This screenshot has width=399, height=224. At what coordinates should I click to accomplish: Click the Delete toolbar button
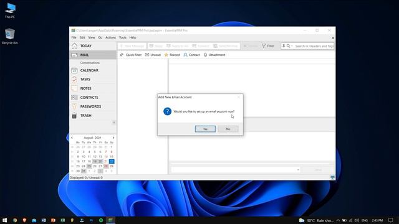point(251,46)
